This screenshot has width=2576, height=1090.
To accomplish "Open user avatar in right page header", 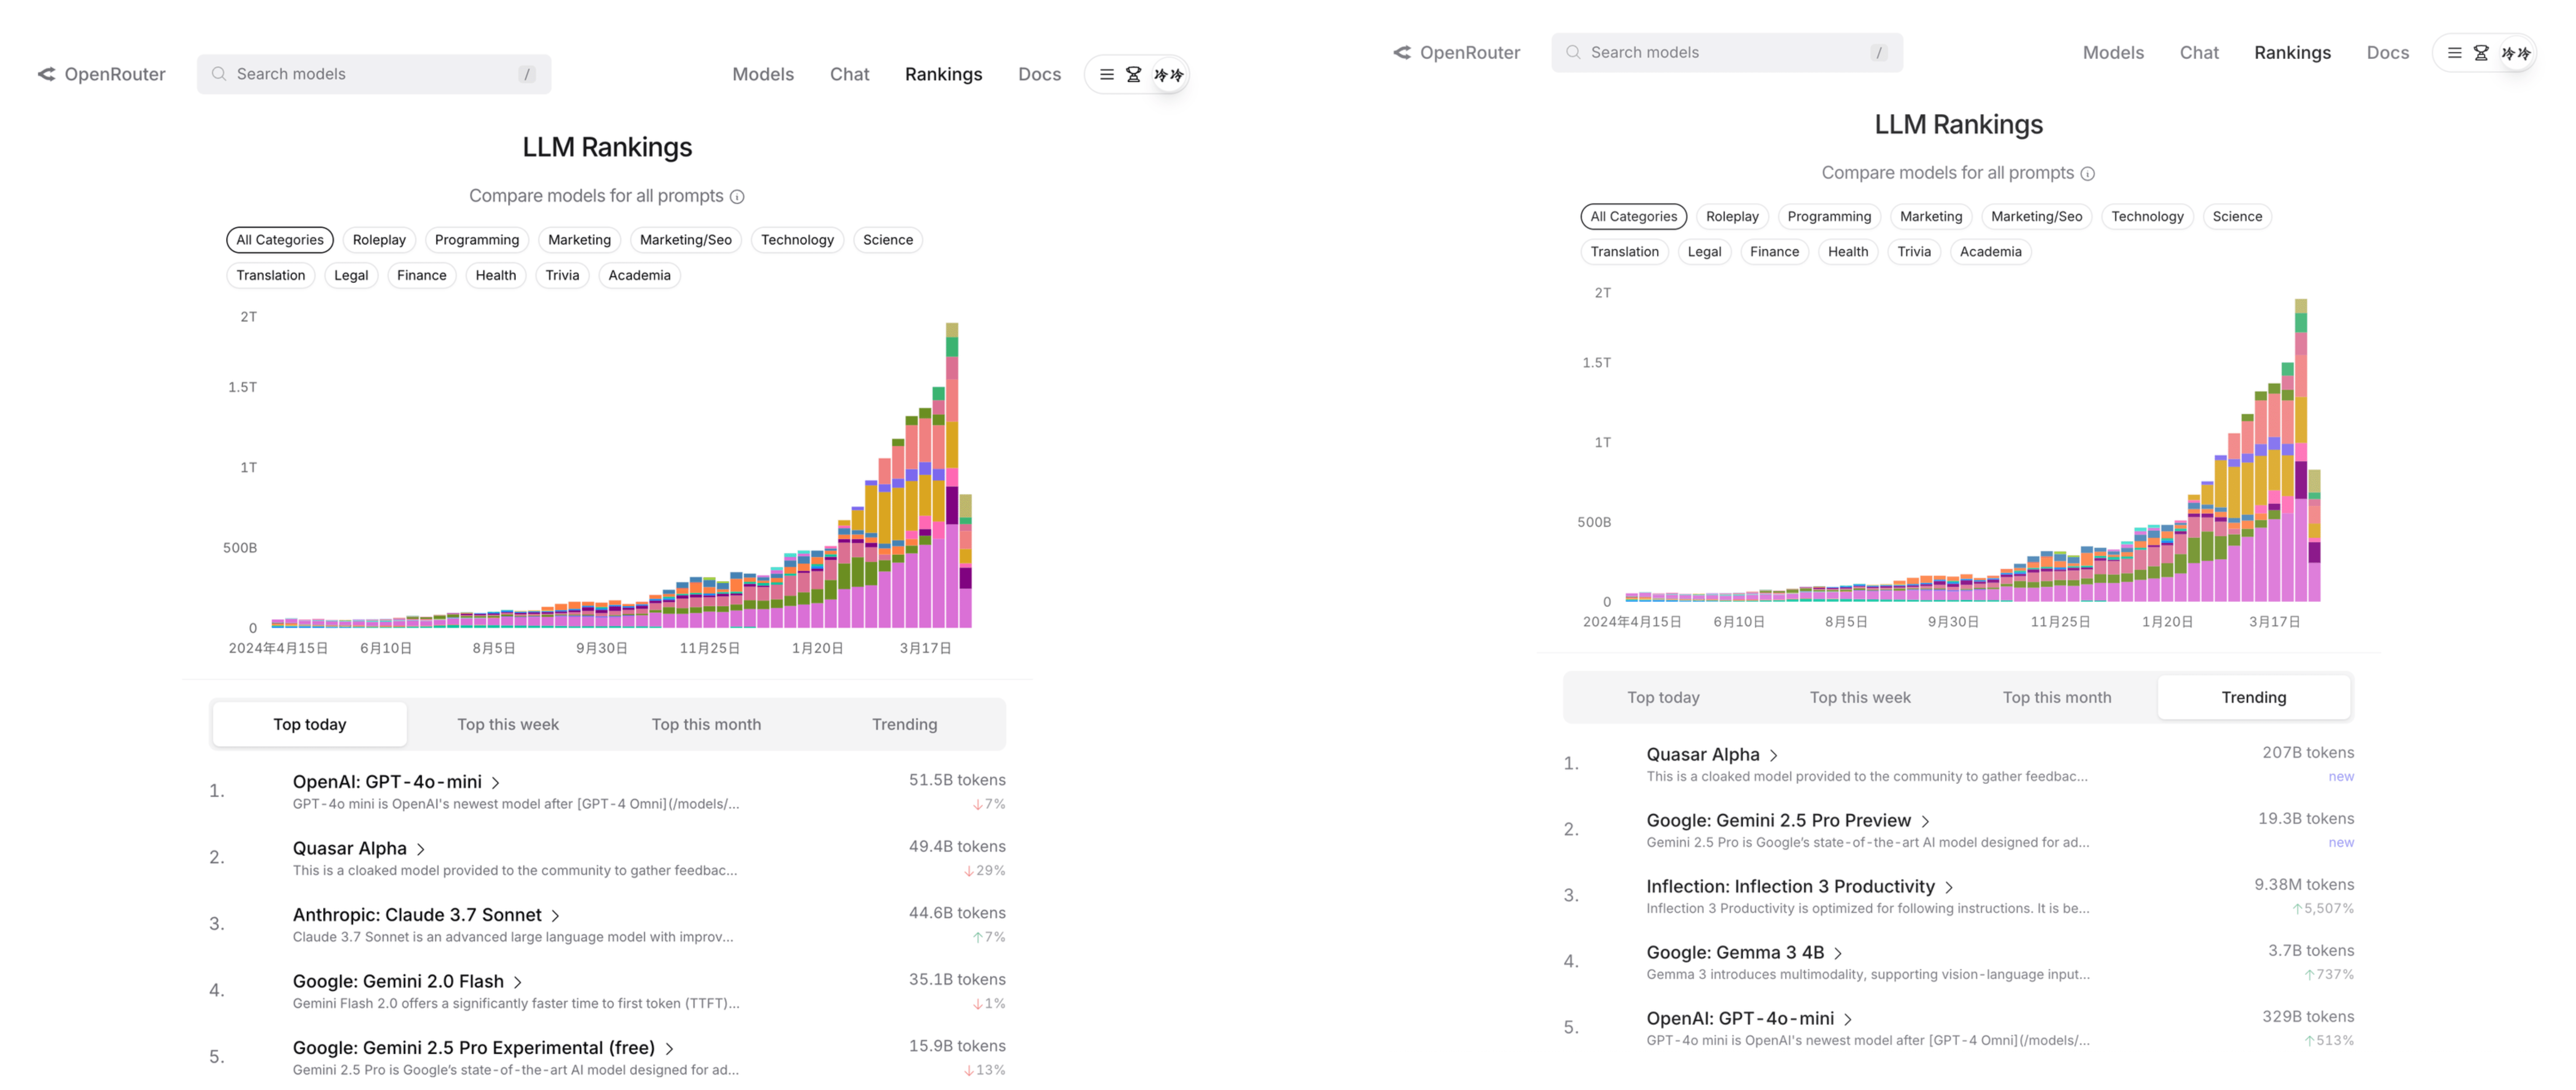I will (x=2516, y=53).
